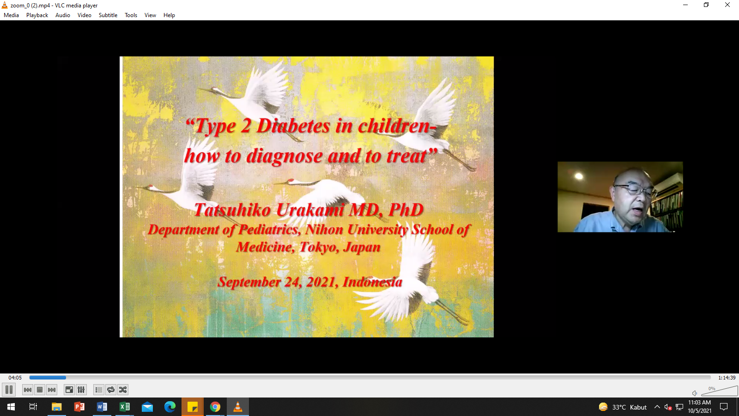Screen dimensions: 739x416
Task: Show hidden system tray icons
Action: [657, 407]
